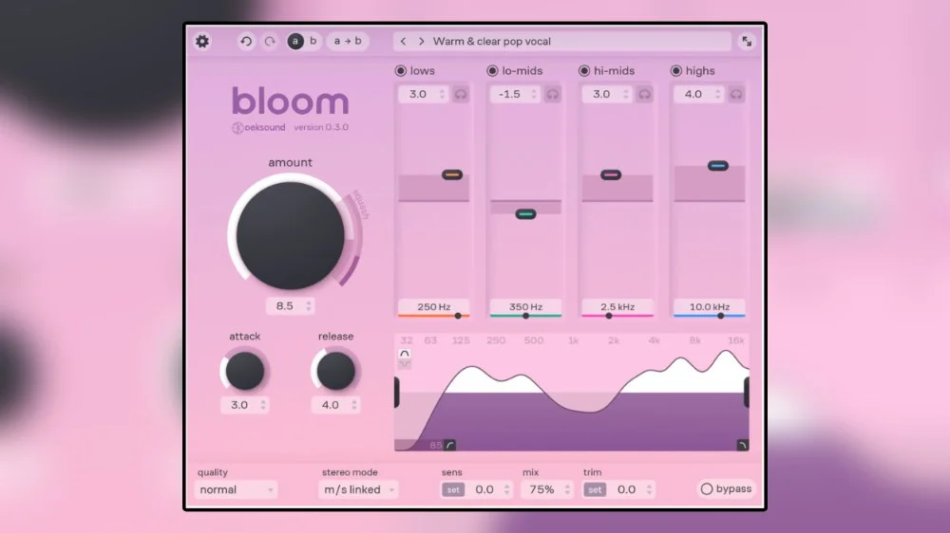Click the green lo-mids band fader handle
Image resolution: width=950 pixels, height=533 pixels.
click(x=526, y=214)
